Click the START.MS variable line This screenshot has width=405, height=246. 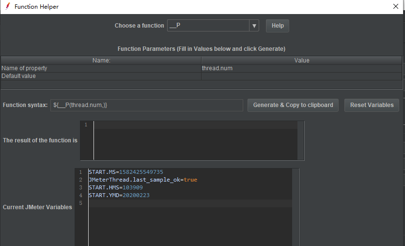(x=126, y=172)
